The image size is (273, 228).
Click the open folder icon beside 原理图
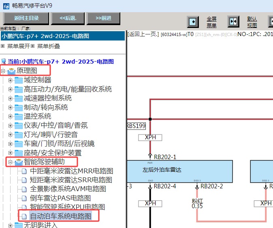(11, 71)
